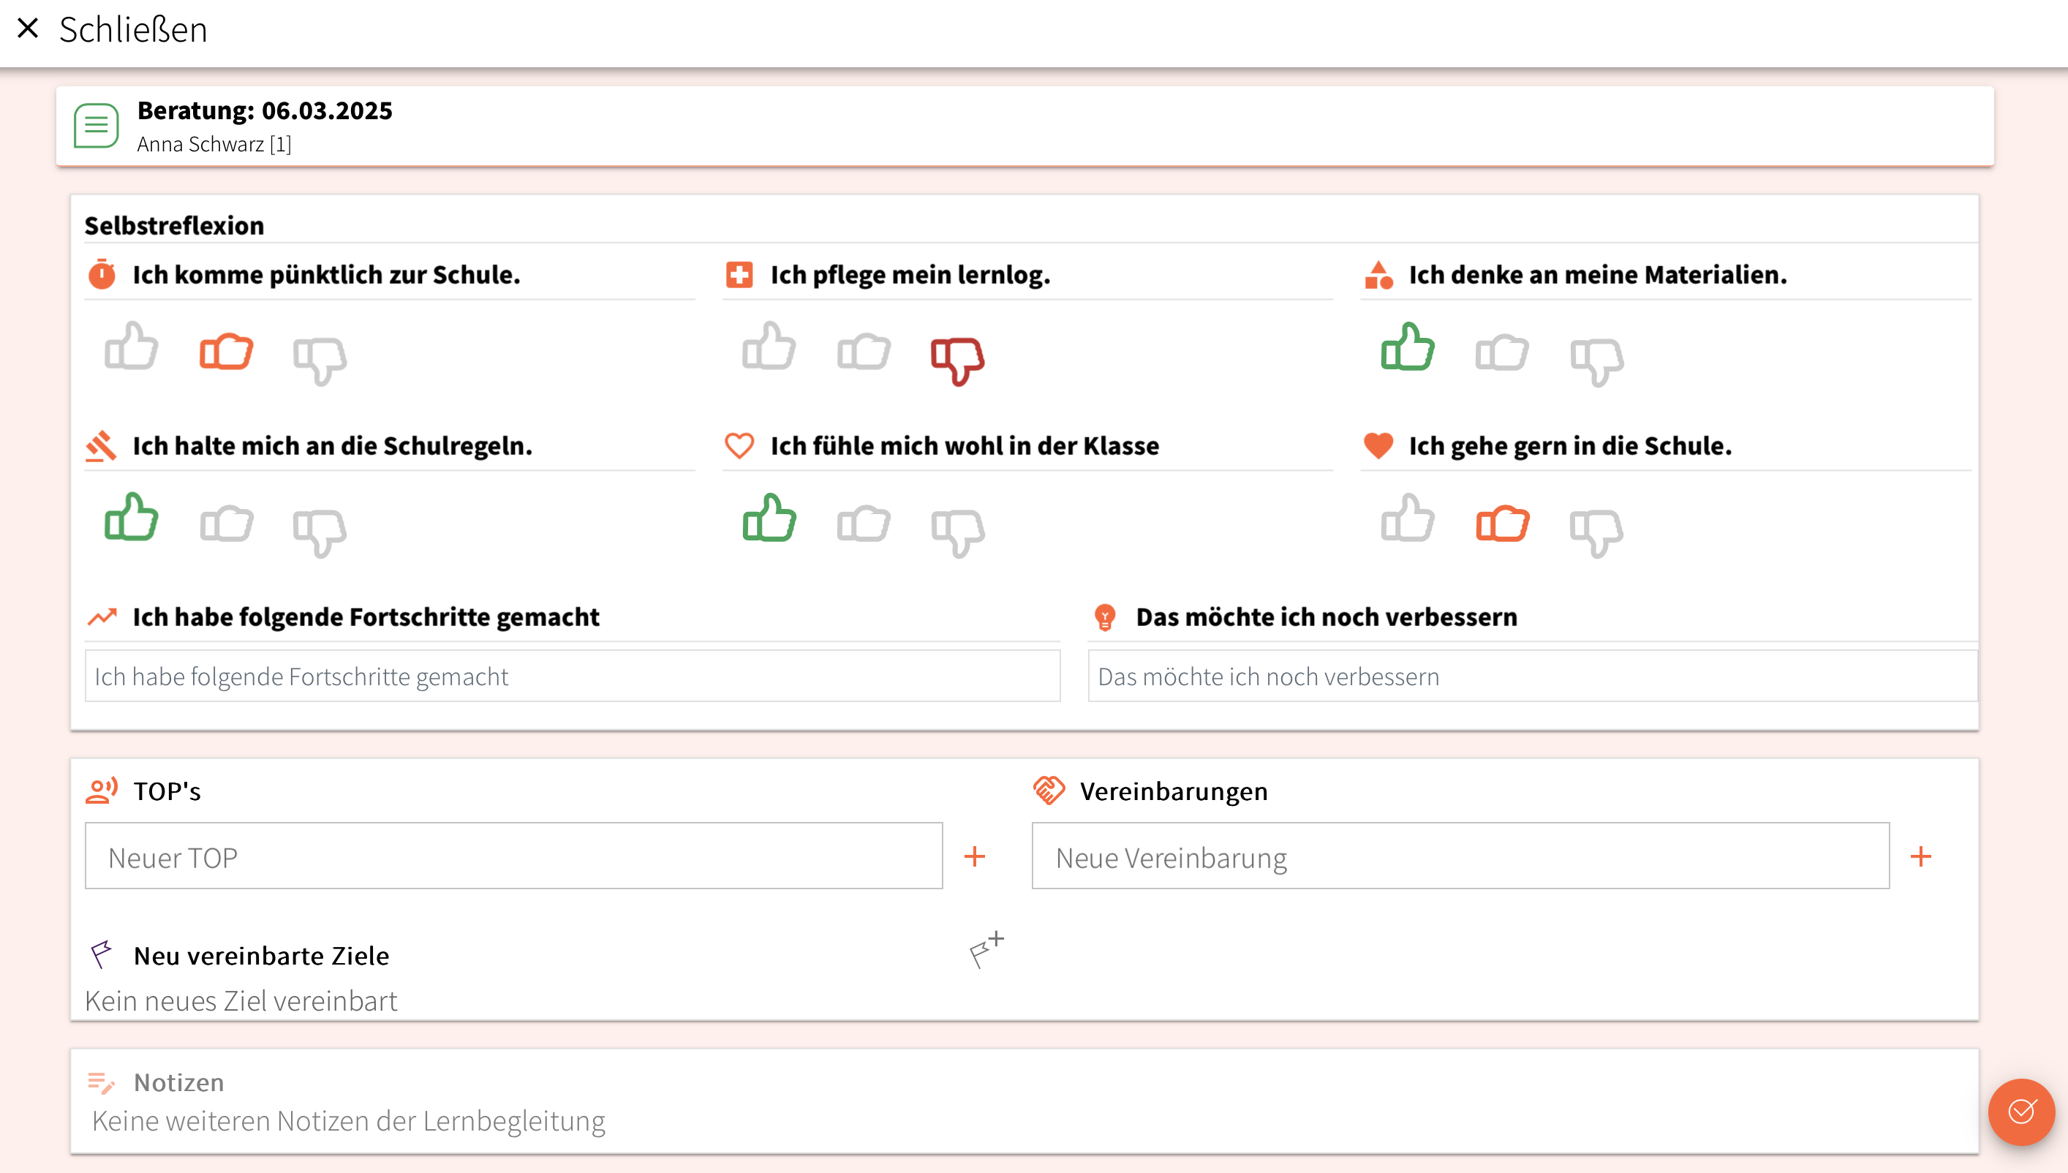Viewport: 2068px width, 1173px height.
Task: Click the 'Vereinbarungen' heading label
Action: click(1174, 791)
